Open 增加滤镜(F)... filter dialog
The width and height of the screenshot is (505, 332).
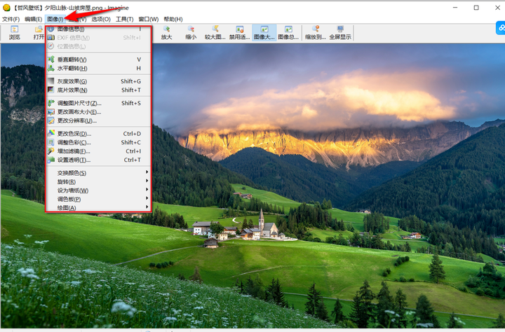(98, 151)
